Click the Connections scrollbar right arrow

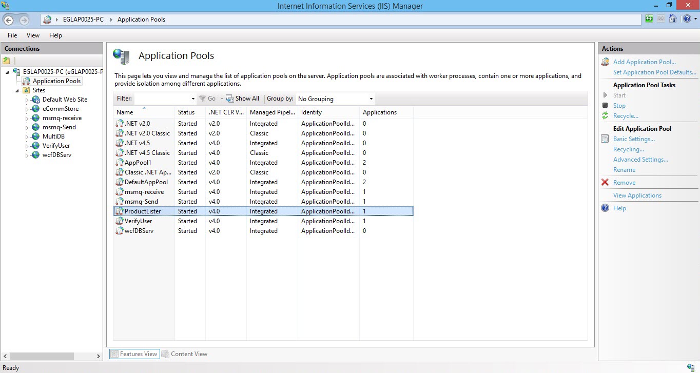click(x=99, y=356)
